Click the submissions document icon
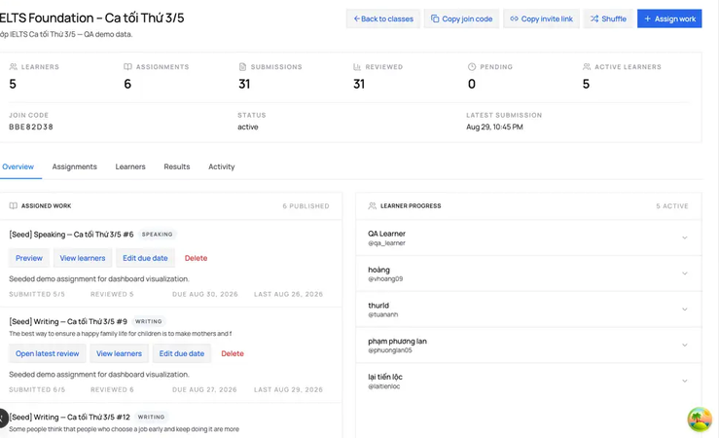Image resolution: width=719 pixels, height=438 pixels. [242, 67]
